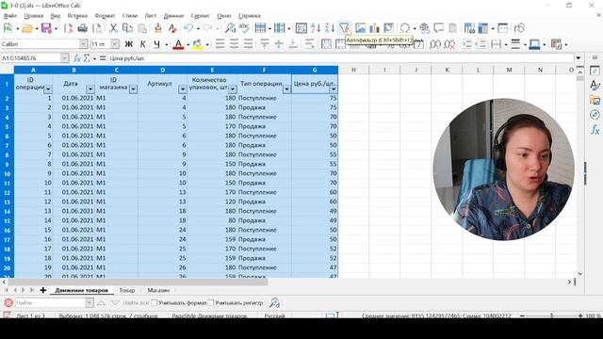This screenshot has height=339, width=603.
Task: Open filter dropdown for 'Дата' column
Action: 90,89
